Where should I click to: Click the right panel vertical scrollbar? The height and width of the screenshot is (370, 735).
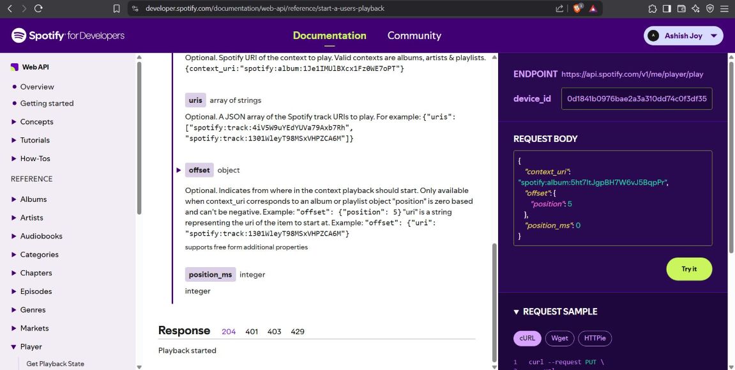pos(731,157)
